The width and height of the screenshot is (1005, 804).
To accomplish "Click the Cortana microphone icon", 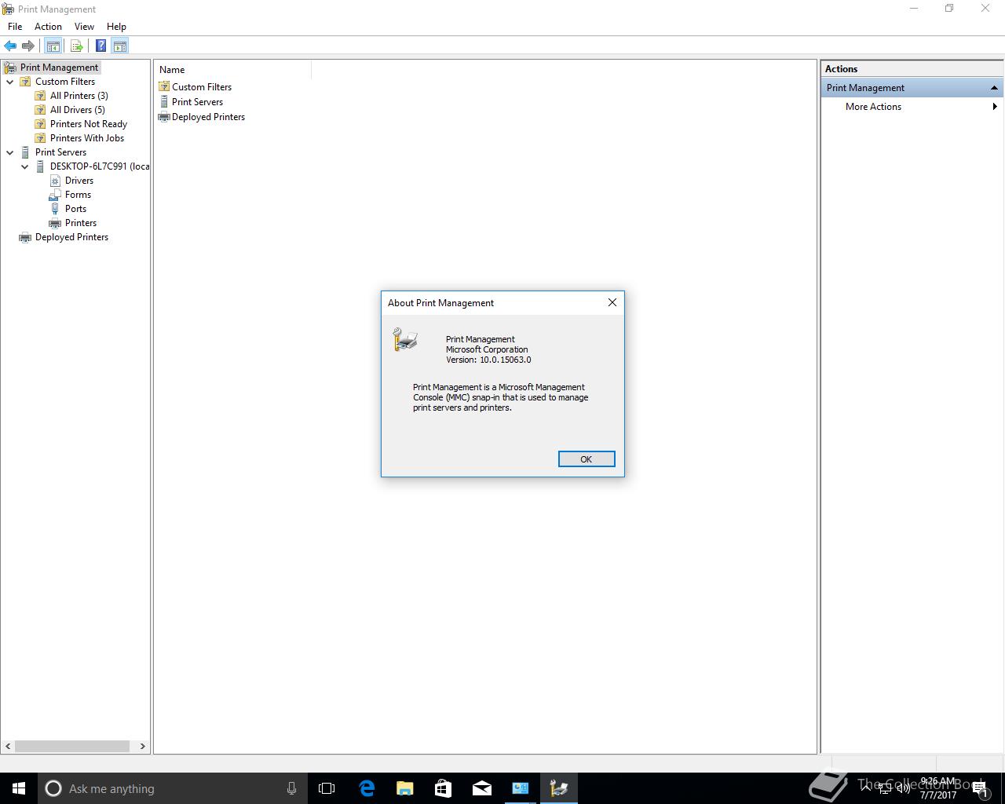I will (291, 788).
